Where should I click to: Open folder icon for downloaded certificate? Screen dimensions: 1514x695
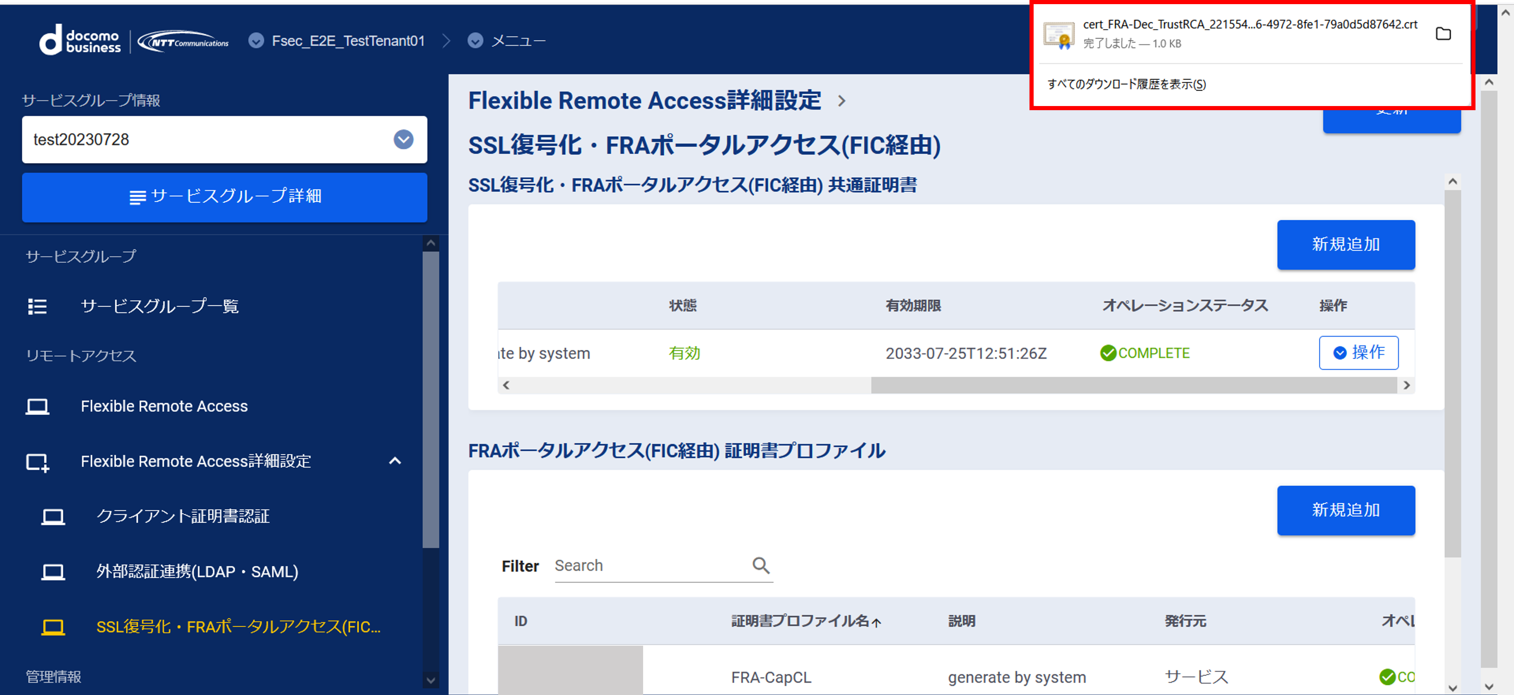pyautogui.click(x=1443, y=34)
